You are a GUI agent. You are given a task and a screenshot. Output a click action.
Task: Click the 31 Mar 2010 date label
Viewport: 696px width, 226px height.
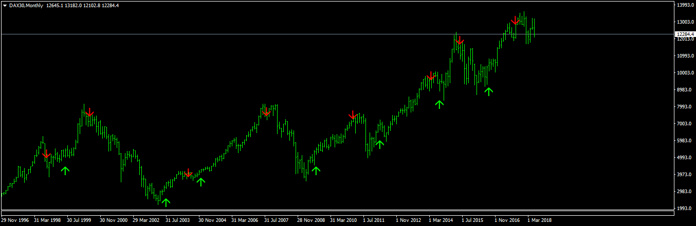(343, 220)
